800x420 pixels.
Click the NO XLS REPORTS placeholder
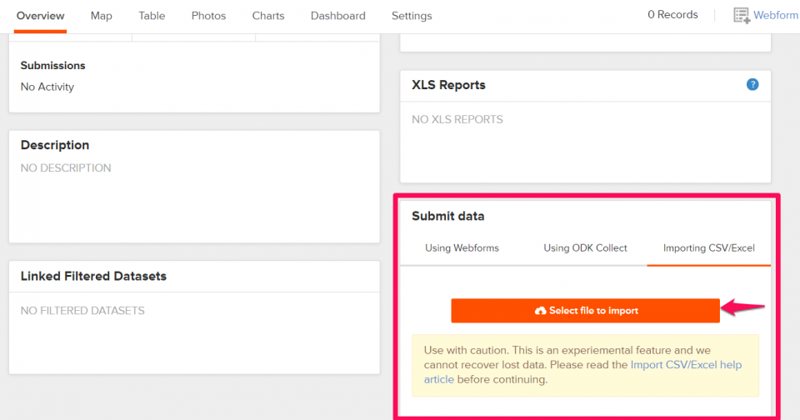click(x=457, y=119)
